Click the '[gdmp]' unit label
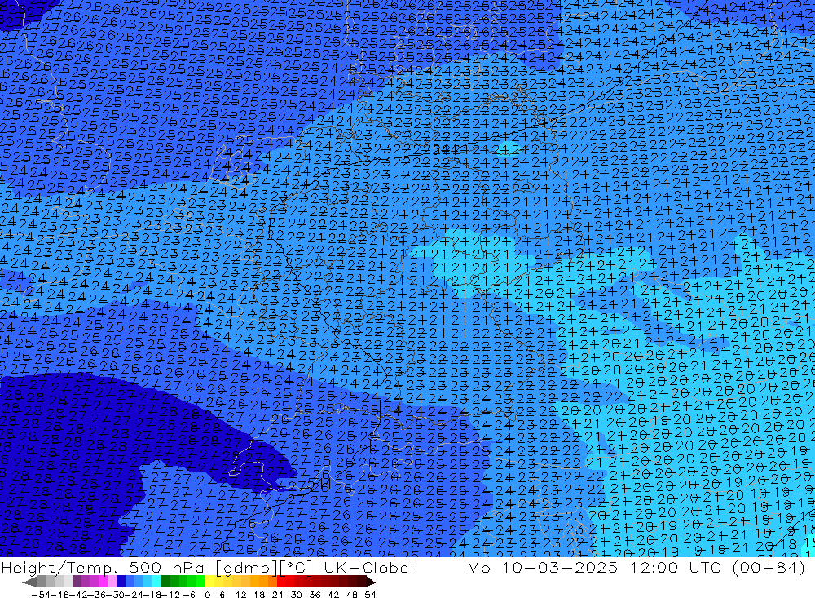815x598 pixels. coord(248,567)
